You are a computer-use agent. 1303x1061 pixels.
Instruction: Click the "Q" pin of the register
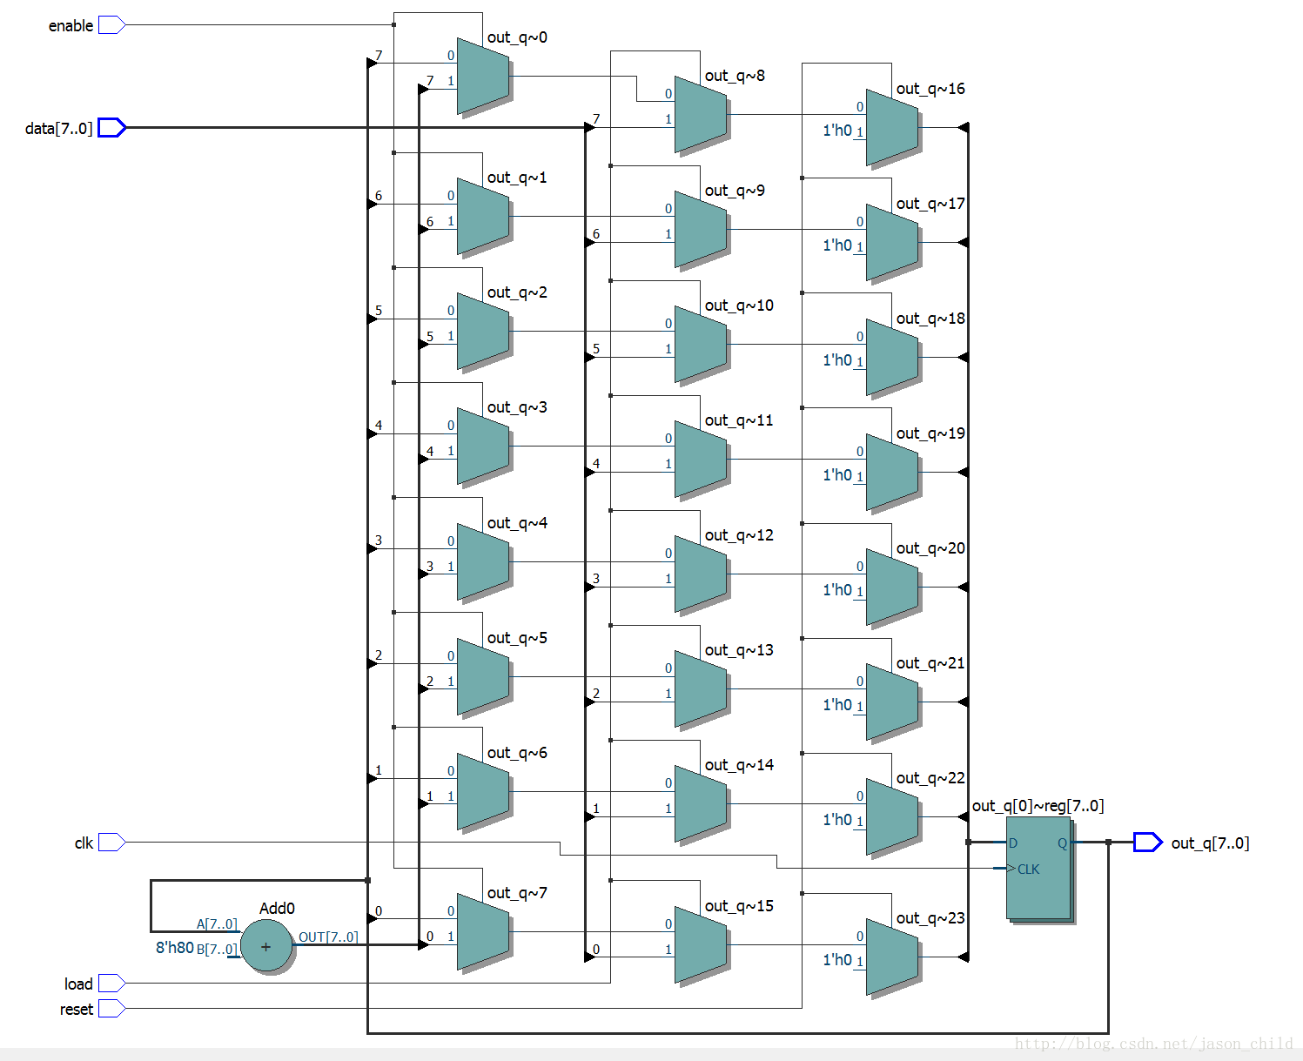1063,843
